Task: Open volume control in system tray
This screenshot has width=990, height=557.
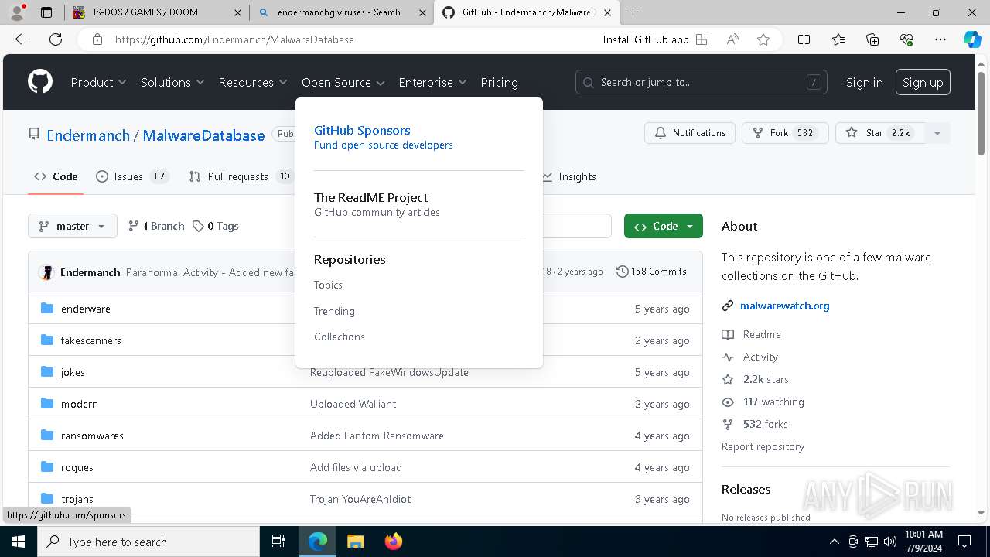Action: 890,542
